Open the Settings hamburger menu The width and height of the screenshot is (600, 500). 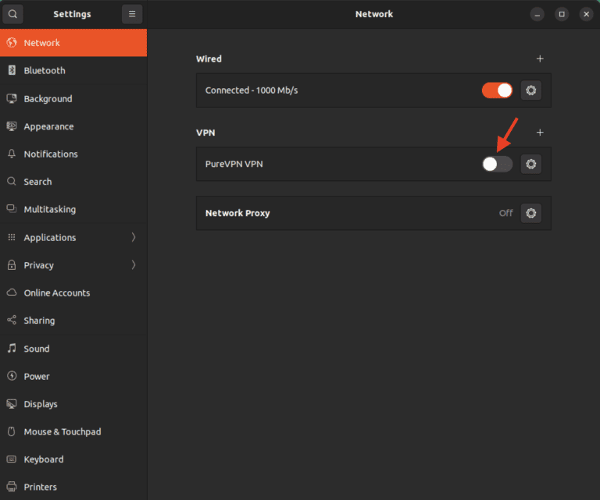pos(132,14)
